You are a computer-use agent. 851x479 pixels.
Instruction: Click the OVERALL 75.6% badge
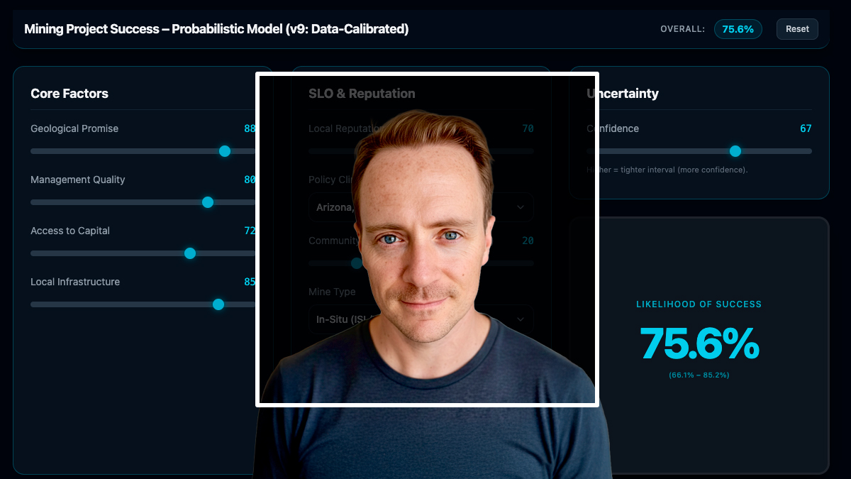738,29
